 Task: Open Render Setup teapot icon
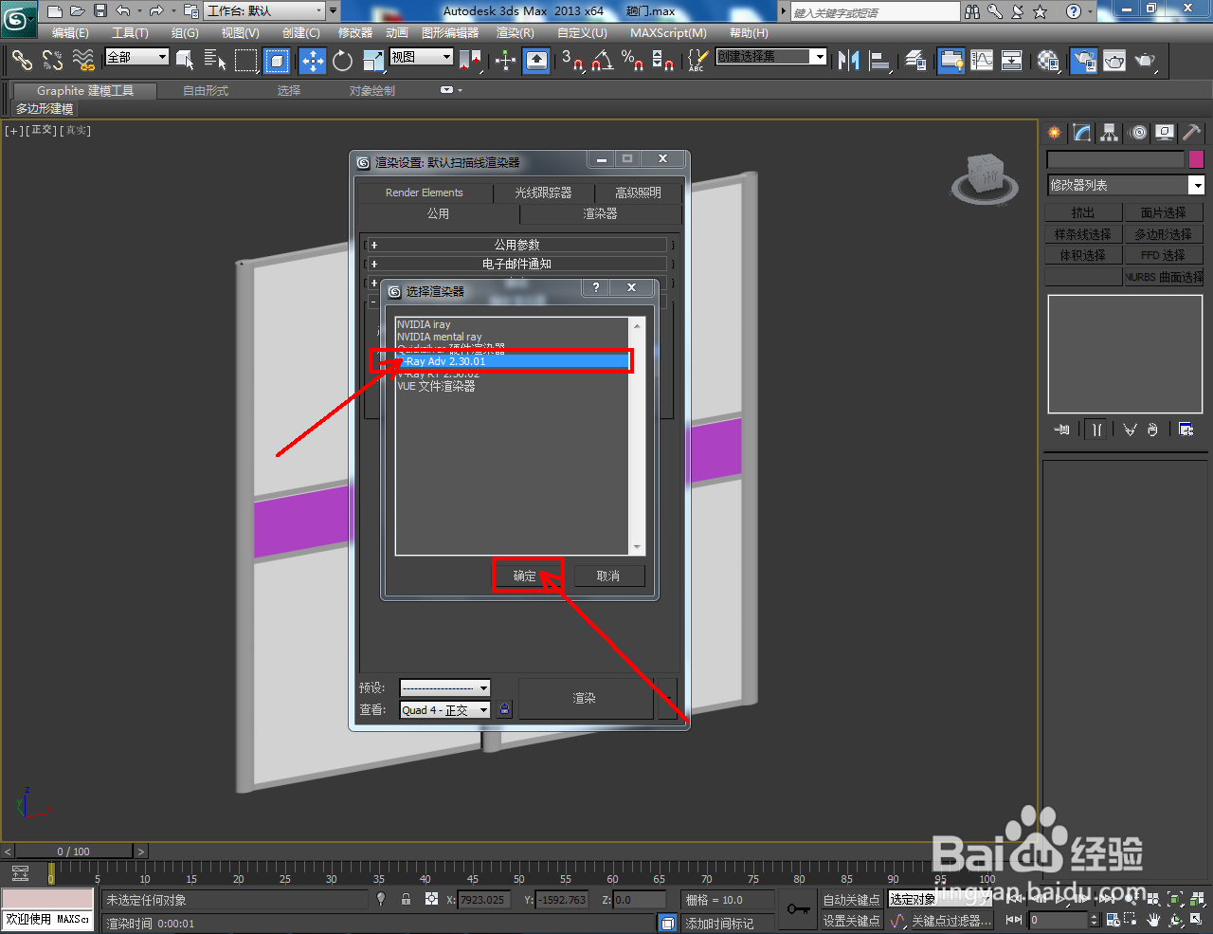1084,61
